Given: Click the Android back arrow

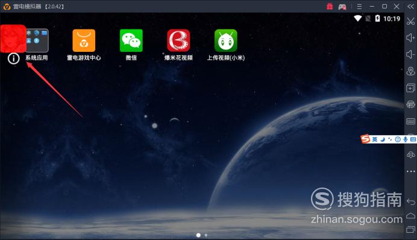Looking at the screenshot, I should pyautogui.click(x=410, y=202).
